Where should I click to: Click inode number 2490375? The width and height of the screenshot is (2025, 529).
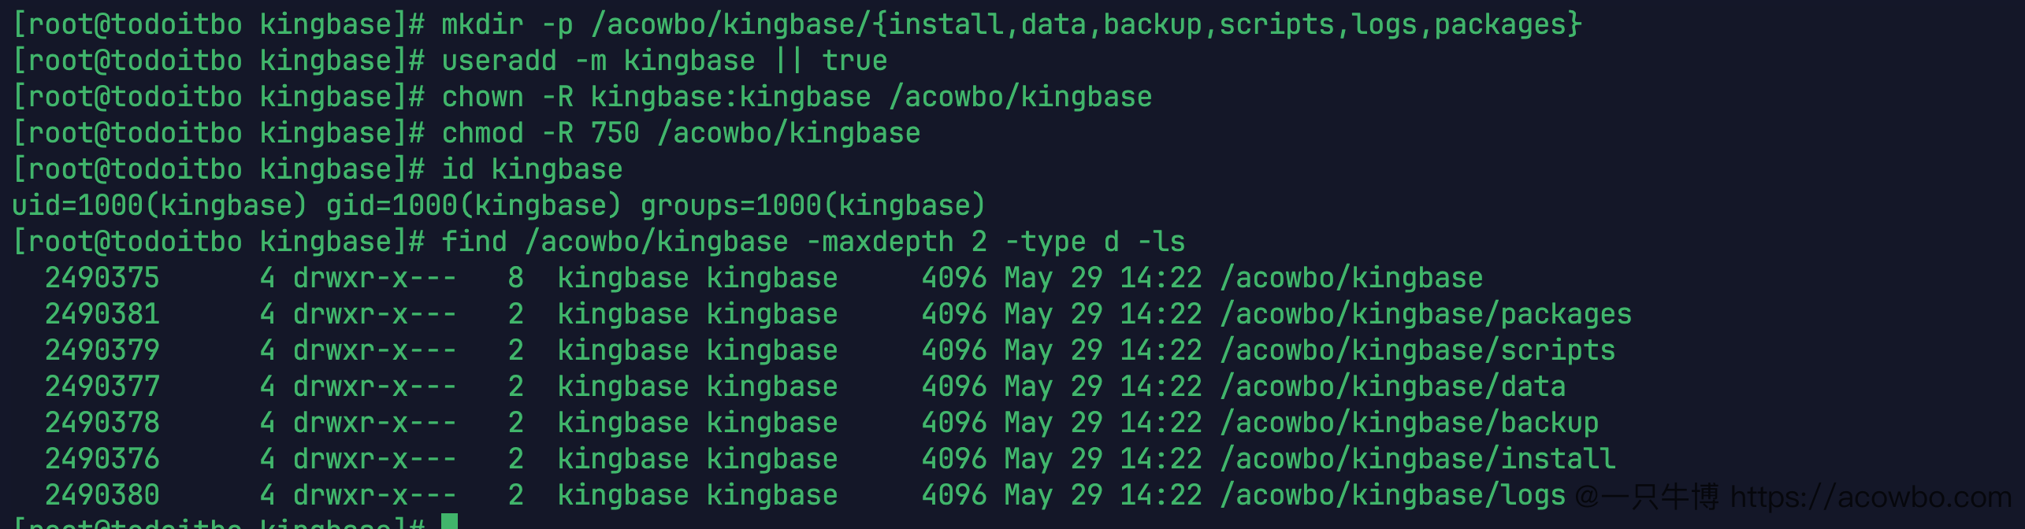pyautogui.click(x=102, y=278)
